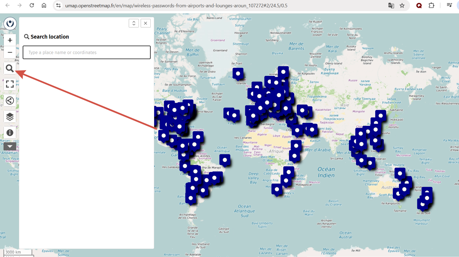Go back in the browser

click(8, 6)
